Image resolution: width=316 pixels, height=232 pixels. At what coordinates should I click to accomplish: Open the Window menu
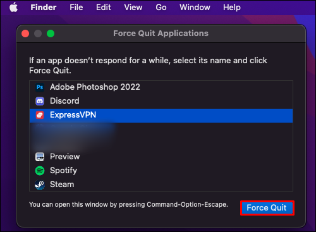tap(195, 8)
